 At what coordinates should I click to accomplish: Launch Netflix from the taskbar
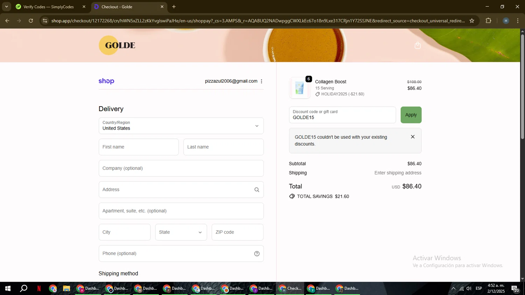(x=39, y=289)
